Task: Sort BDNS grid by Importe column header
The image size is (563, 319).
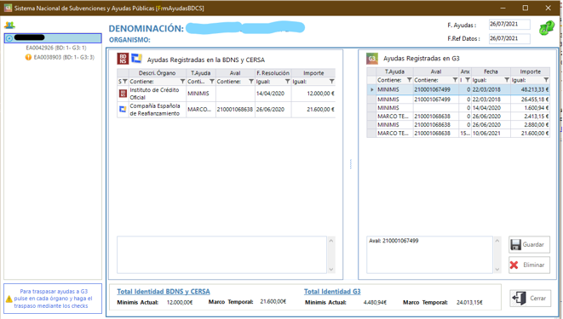Action: point(313,73)
